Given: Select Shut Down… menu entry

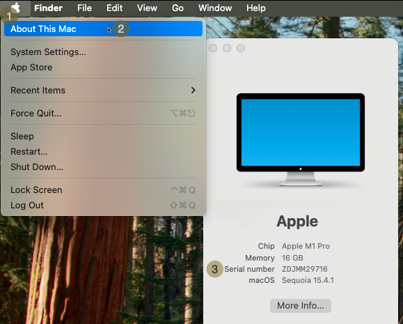Looking at the screenshot, I should (x=103, y=167).
